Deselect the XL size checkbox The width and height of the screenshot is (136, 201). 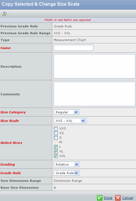click(x=56, y=151)
